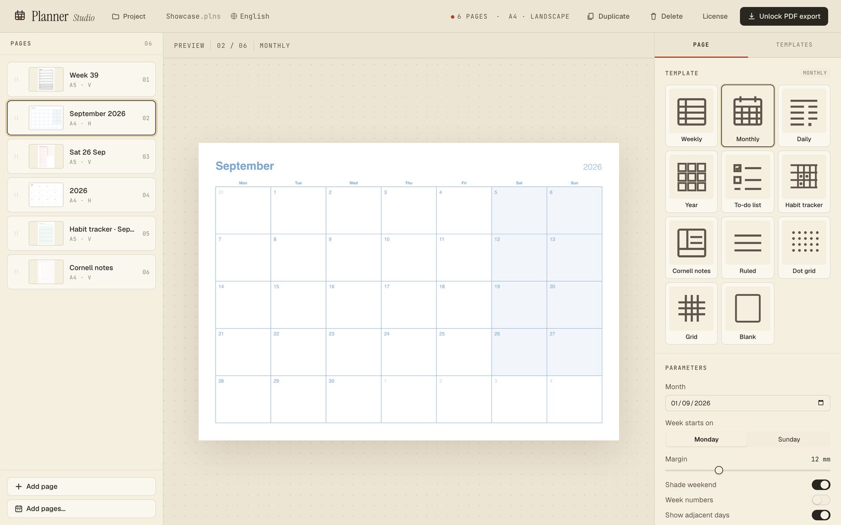Click drag handle of Cornell notes page
The image size is (841, 525).
16,272
